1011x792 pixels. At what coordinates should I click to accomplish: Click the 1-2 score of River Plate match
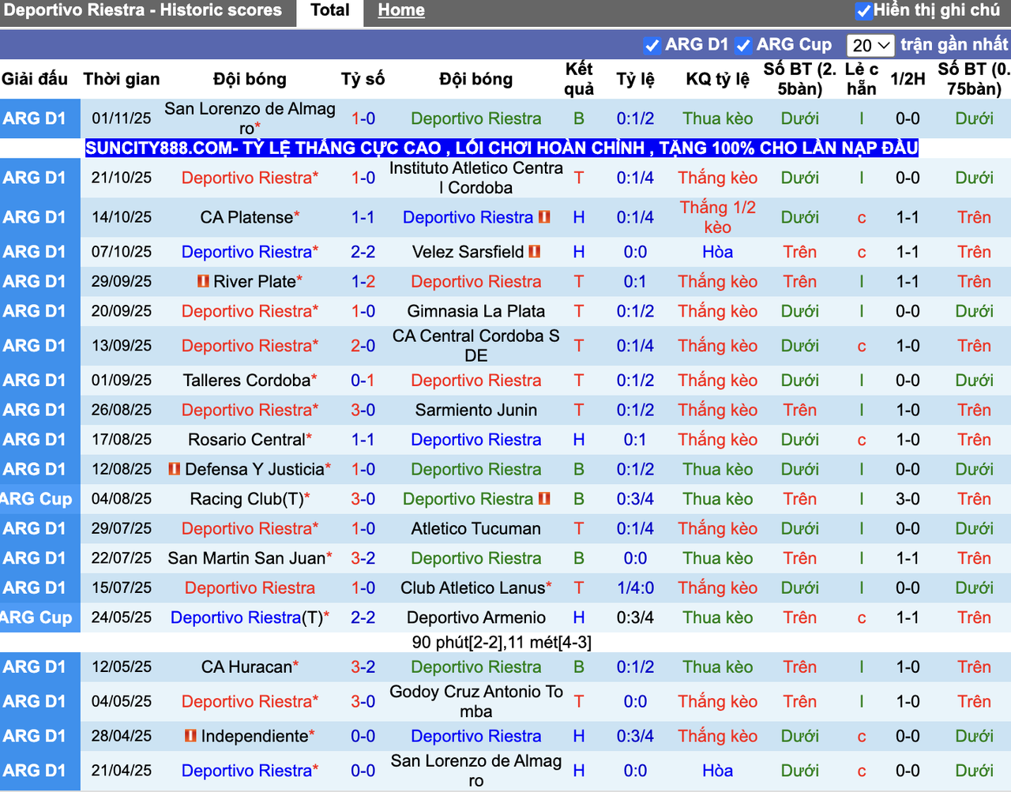point(363,281)
